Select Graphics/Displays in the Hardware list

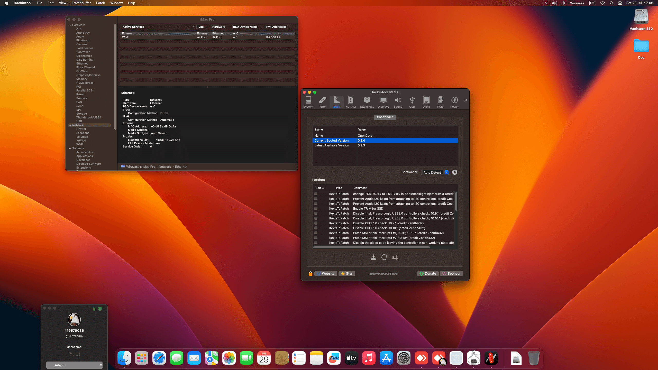click(88, 75)
